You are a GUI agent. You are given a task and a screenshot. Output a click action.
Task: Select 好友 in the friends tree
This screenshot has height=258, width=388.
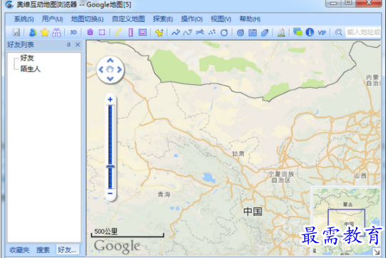27,58
